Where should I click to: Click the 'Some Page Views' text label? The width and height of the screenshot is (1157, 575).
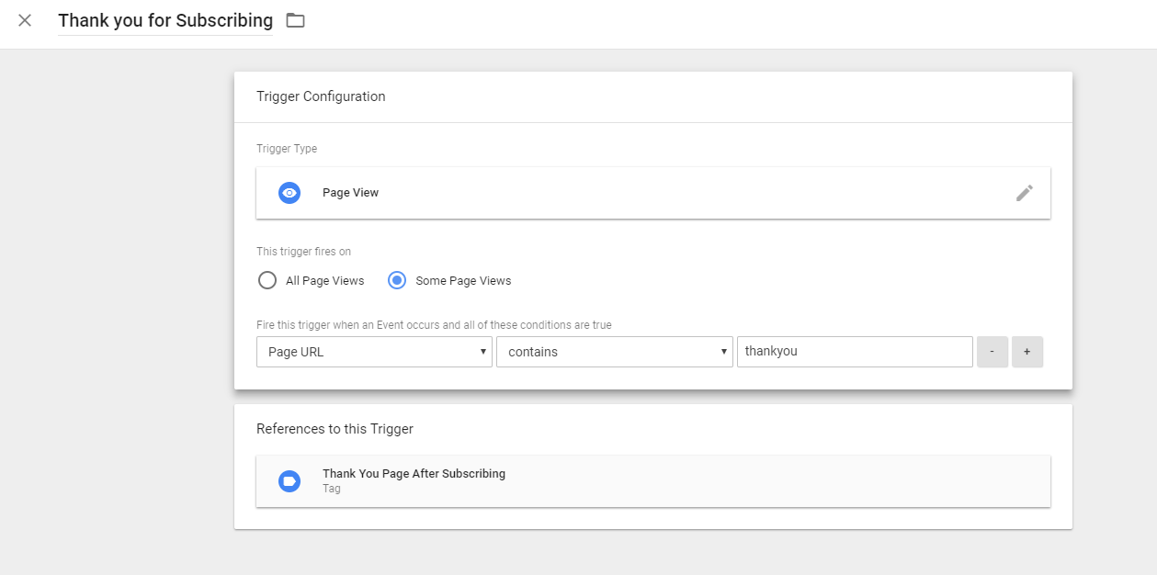point(463,281)
